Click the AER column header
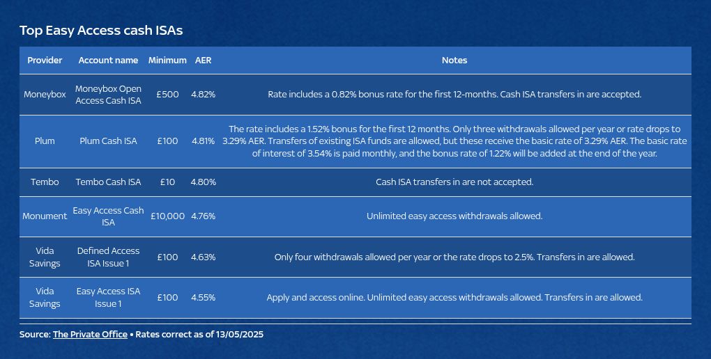The width and height of the screenshot is (711, 359). [203, 61]
